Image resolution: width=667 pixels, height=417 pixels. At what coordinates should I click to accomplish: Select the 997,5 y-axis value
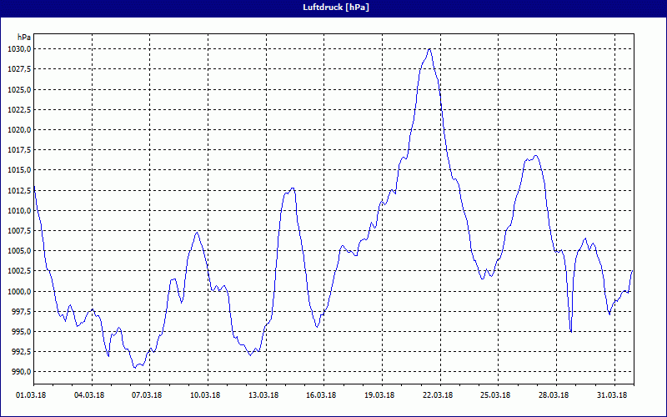tap(21, 311)
